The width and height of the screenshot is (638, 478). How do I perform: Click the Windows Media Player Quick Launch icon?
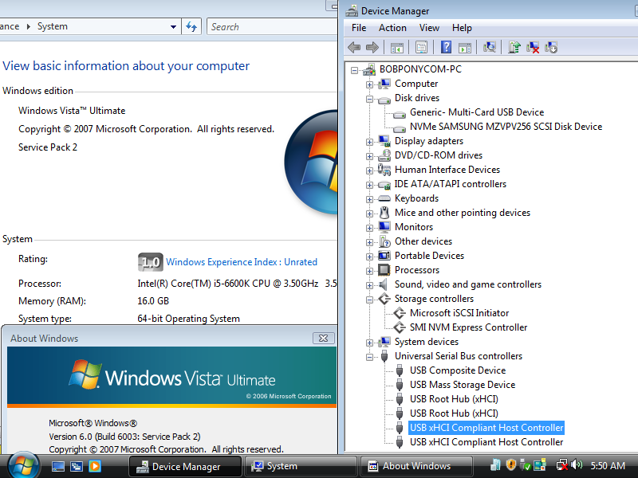(x=95, y=466)
